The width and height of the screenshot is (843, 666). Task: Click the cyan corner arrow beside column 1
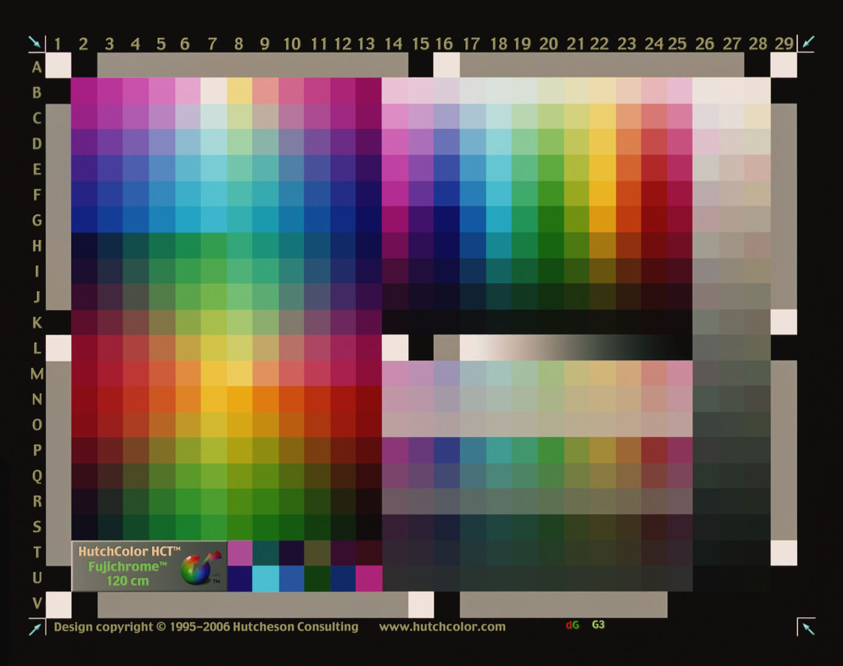(35, 42)
